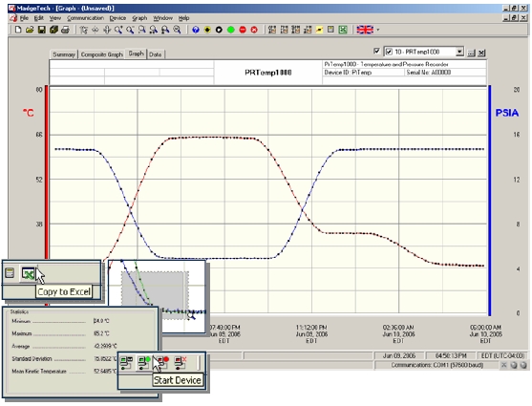This screenshot has height=406, width=532.
Task: Click the red circle X cancel icon
Action: pyautogui.click(x=254, y=30)
